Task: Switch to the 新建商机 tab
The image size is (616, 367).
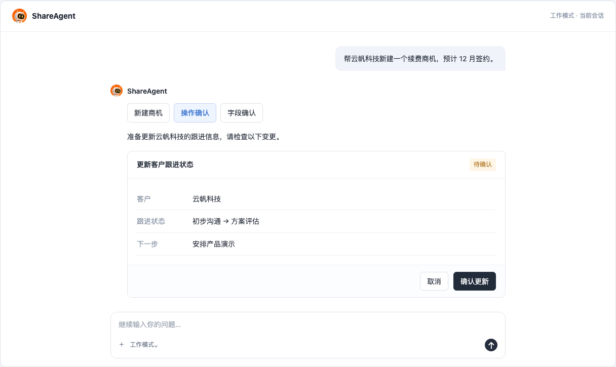Action: (x=148, y=113)
